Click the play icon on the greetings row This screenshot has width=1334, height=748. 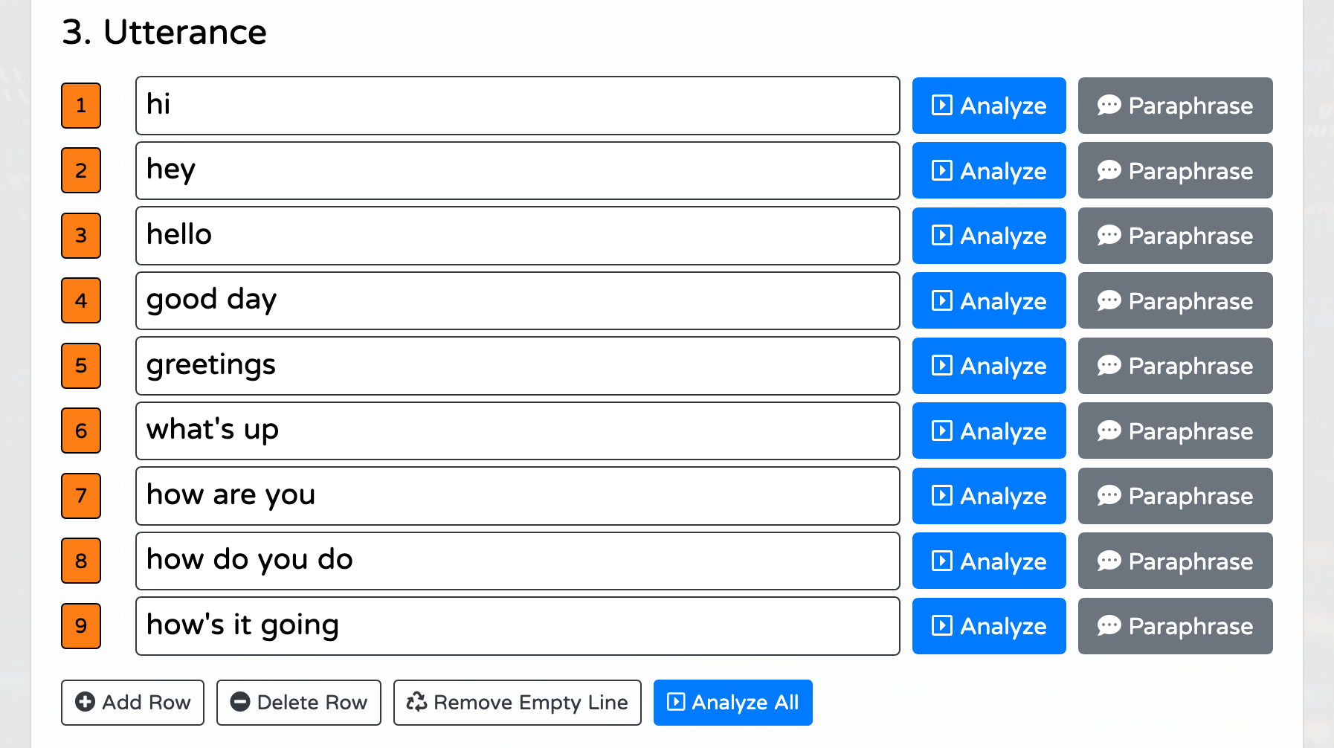[x=941, y=366]
